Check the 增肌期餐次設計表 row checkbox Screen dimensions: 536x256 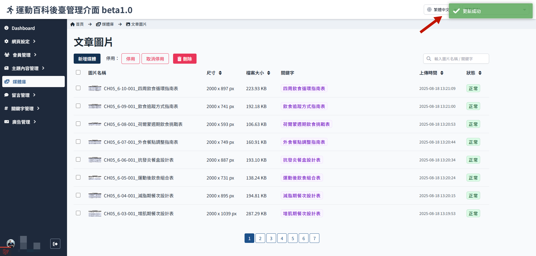(x=78, y=213)
